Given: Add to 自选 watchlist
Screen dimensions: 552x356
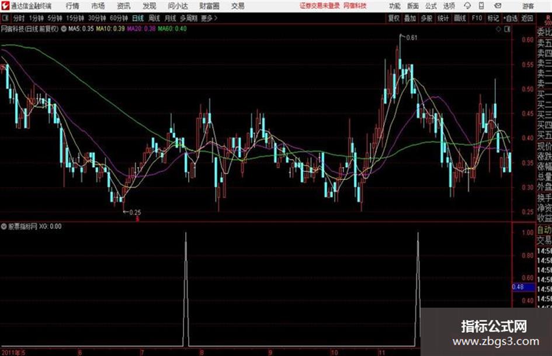Looking at the screenshot, I should click(510, 18).
